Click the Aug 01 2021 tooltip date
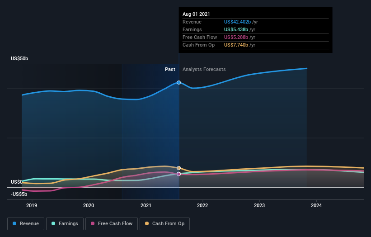The image size is (371, 237). [x=196, y=14]
